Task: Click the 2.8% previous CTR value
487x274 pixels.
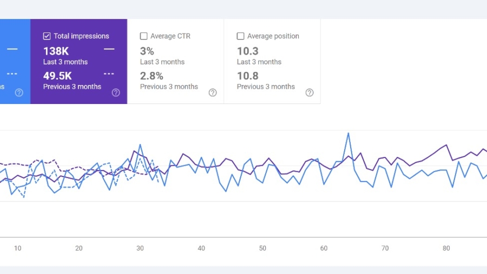Action: 152,76
